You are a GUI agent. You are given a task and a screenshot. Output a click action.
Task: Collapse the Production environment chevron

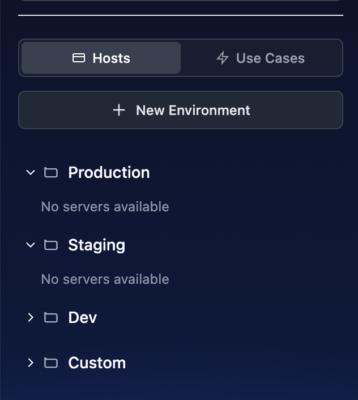tap(31, 172)
